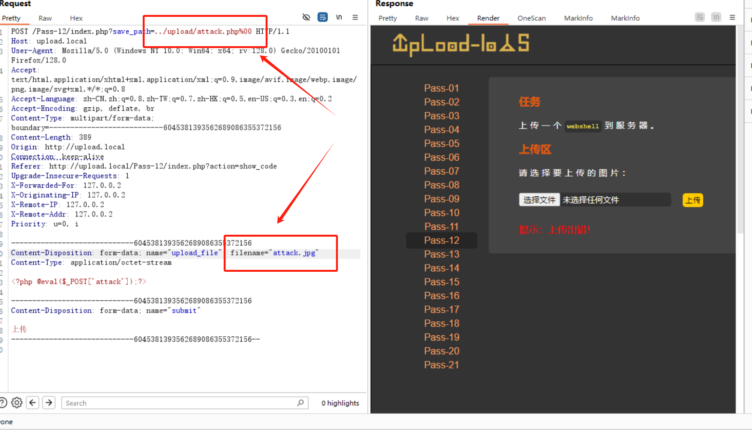Open Pass-18 link in sidebar
This screenshot has height=430, width=752.
click(x=442, y=323)
